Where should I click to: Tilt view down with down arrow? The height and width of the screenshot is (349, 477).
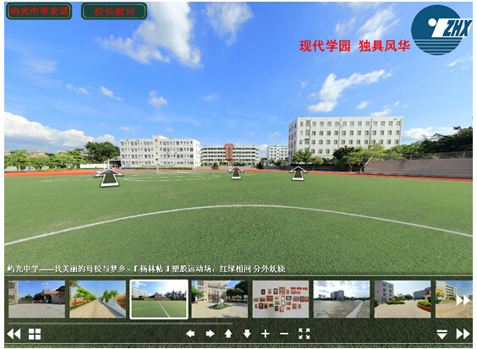(x=247, y=334)
